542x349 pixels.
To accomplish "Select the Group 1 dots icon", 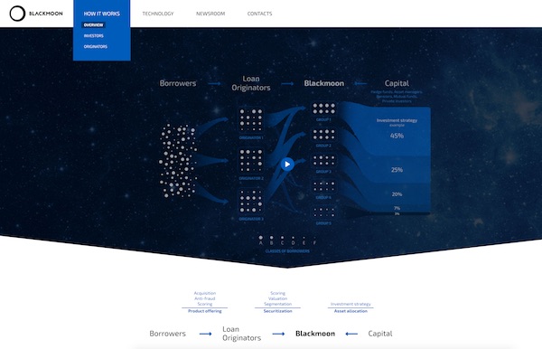I will click(x=323, y=108).
